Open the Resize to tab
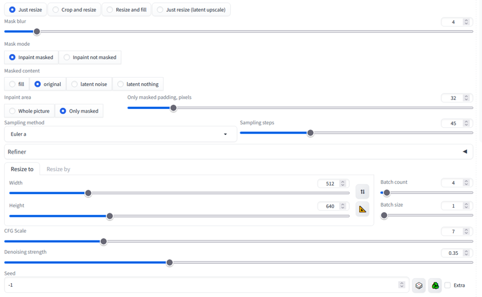The image size is (482, 297). 22,169
